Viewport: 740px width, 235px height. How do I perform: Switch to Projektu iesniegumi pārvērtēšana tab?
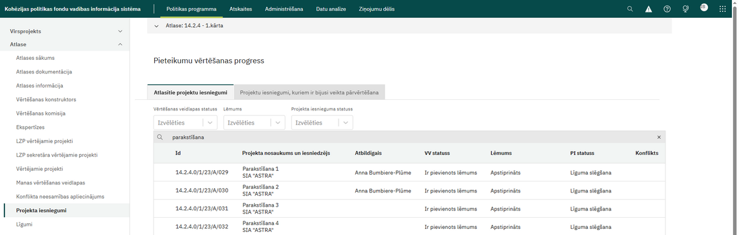click(x=310, y=93)
